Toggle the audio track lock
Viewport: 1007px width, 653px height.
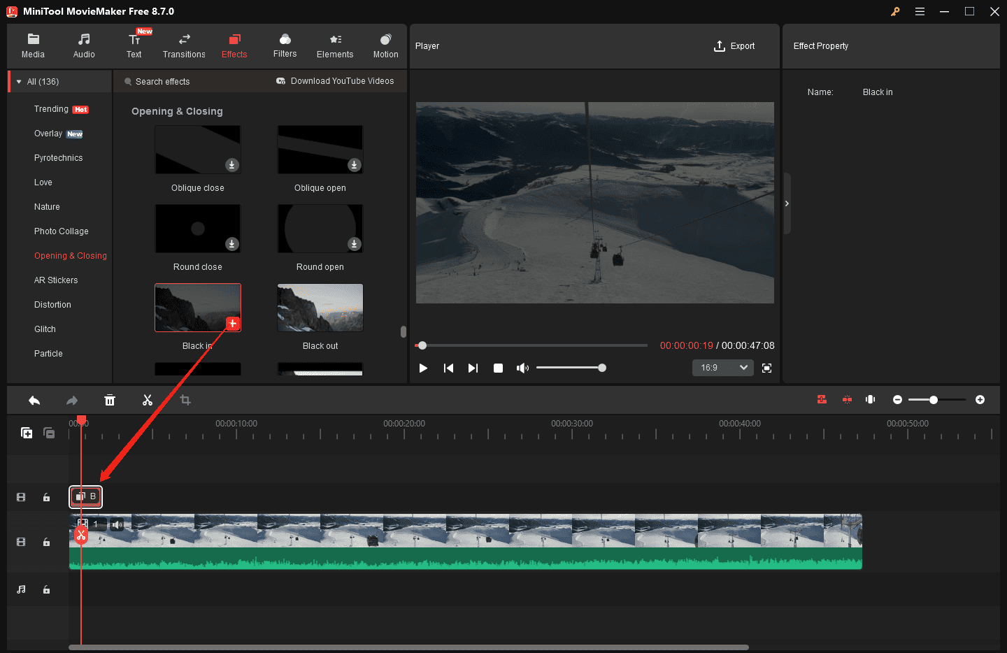click(x=46, y=589)
